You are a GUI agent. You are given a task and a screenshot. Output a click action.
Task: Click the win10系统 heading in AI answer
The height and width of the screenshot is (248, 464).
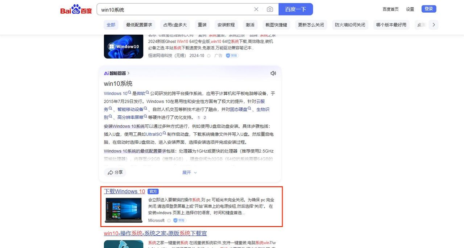point(118,84)
